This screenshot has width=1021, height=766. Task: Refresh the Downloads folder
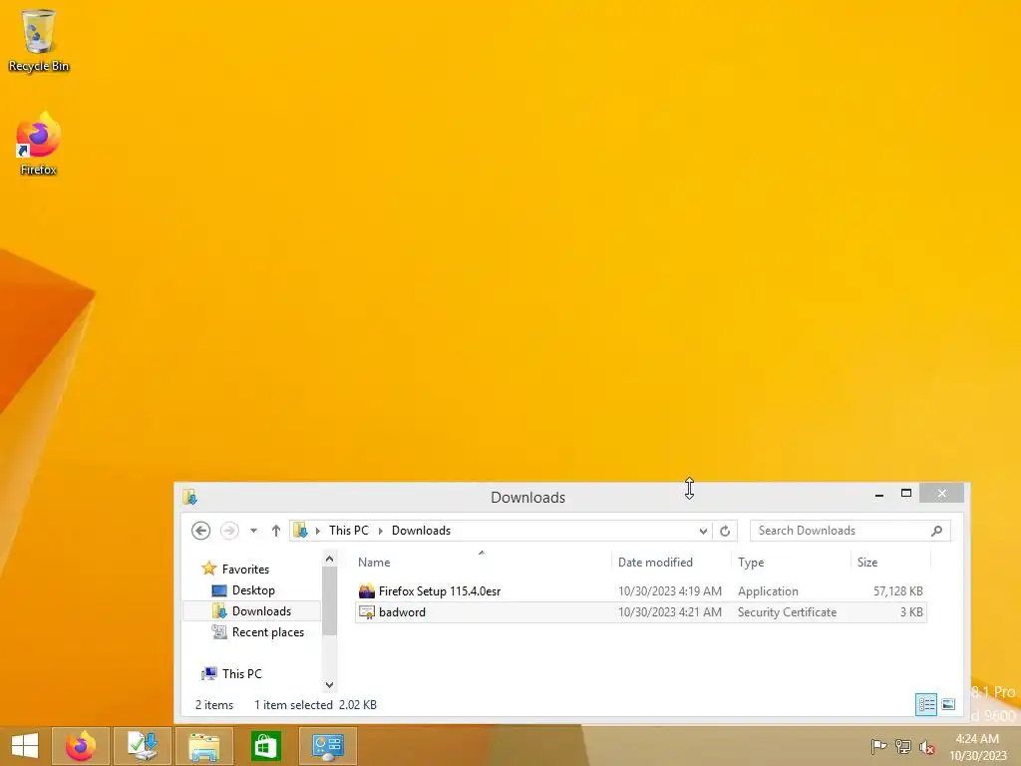tap(725, 531)
